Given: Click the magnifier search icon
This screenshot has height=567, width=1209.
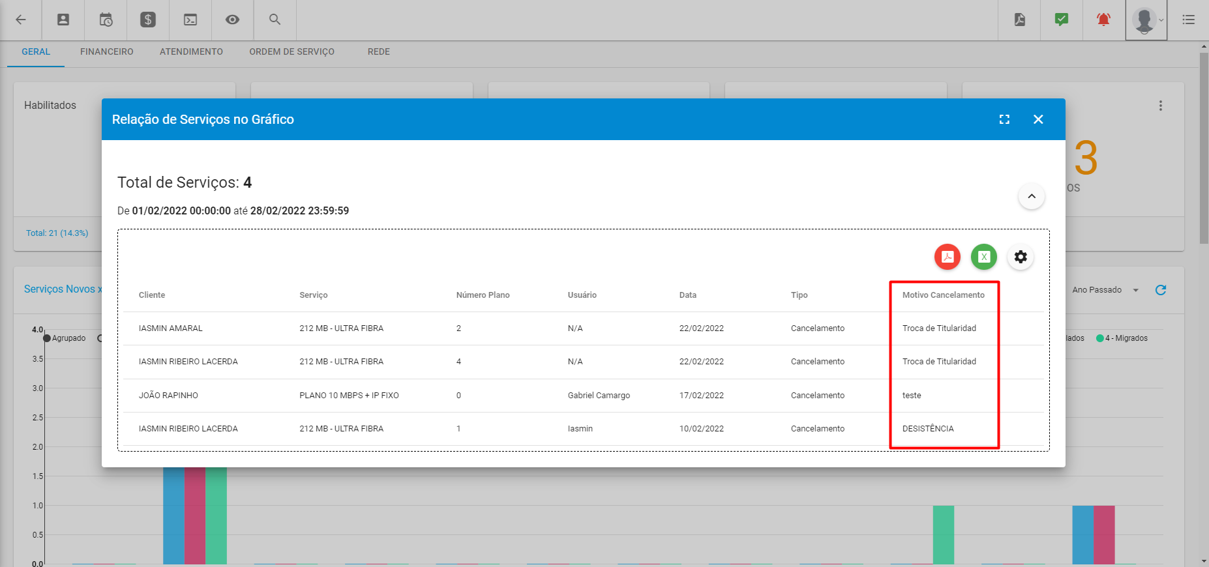Looking at the screenshot, I should click(275, 20).
